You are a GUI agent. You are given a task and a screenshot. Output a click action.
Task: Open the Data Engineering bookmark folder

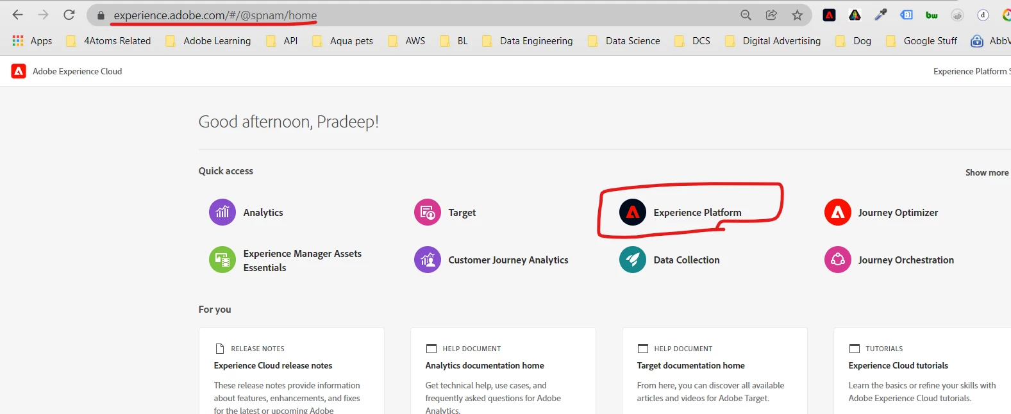528,41
